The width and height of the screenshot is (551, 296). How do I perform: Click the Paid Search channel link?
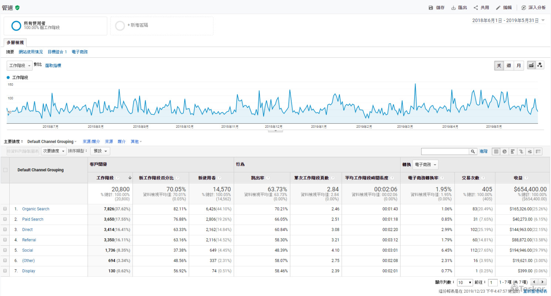(33, 219)
